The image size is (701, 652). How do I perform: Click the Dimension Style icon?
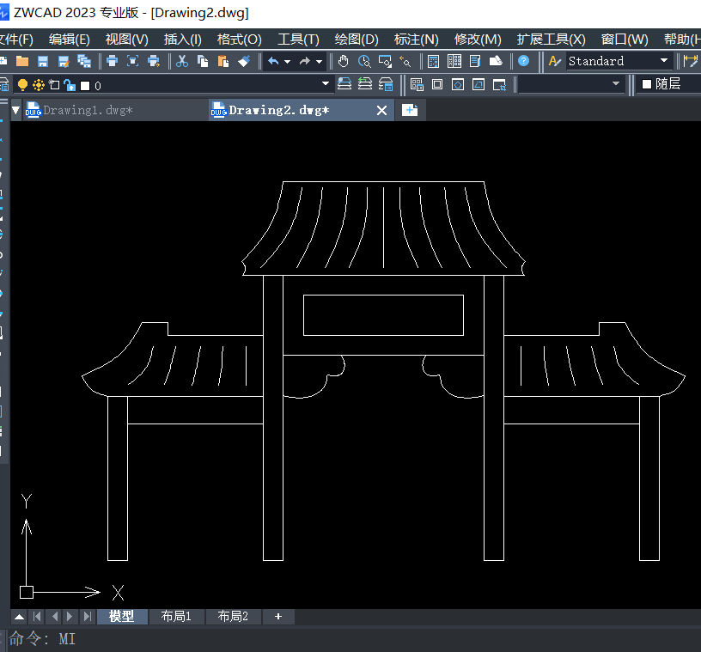point(691,61)
